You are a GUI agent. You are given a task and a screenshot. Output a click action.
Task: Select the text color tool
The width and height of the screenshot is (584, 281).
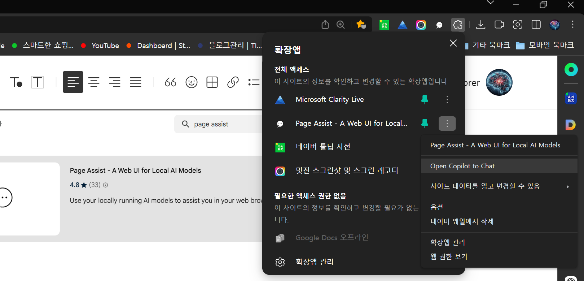pos(16,82)
